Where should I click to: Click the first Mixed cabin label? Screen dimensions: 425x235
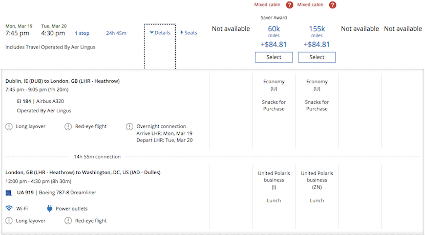click(267, 5)
